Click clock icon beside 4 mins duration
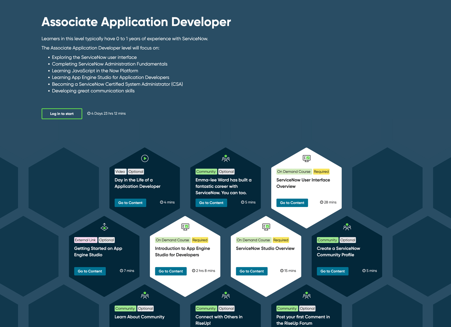This screenshot has width=451, height=327. point(162,202)
